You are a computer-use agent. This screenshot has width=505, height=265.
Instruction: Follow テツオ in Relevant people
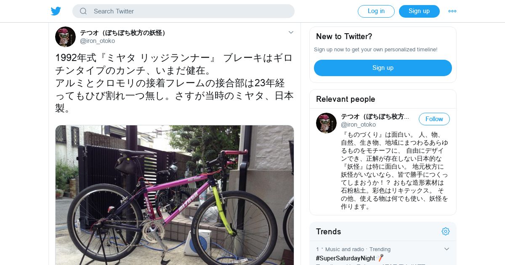pos(434,119)
